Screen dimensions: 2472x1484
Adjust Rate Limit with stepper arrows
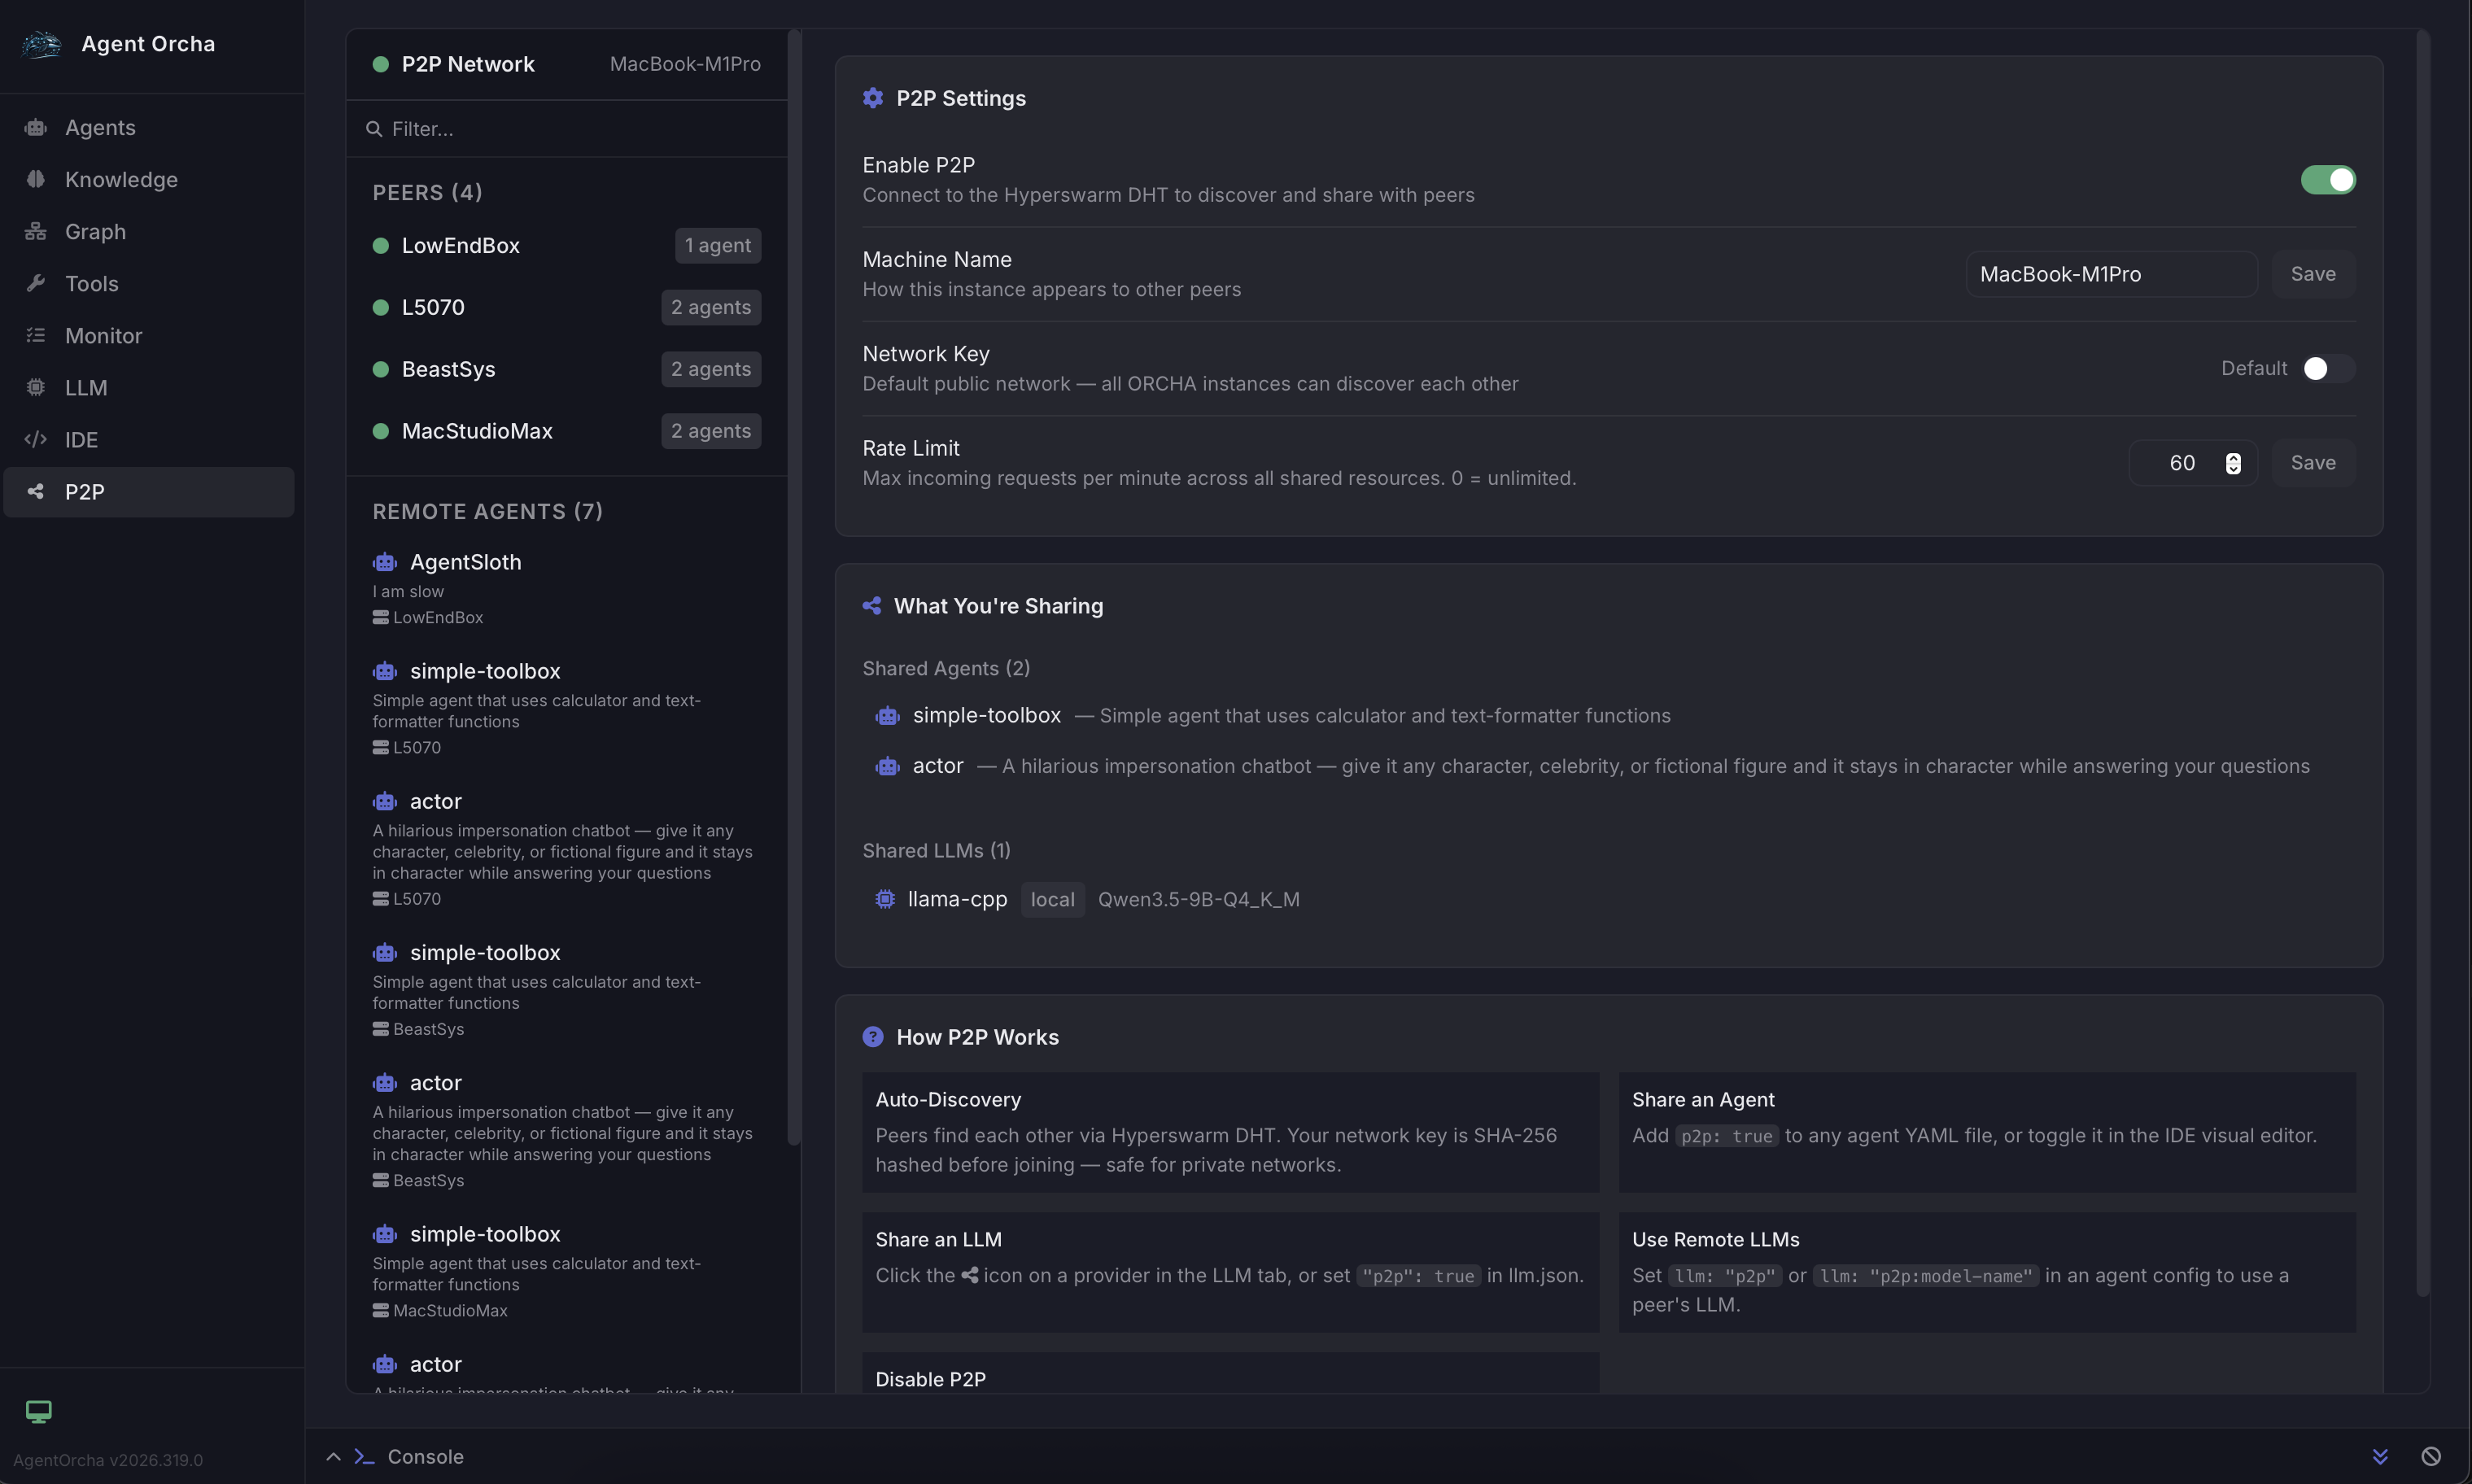click(2233, 463)
